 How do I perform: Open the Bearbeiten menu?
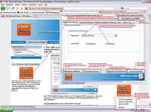[10, 5]
